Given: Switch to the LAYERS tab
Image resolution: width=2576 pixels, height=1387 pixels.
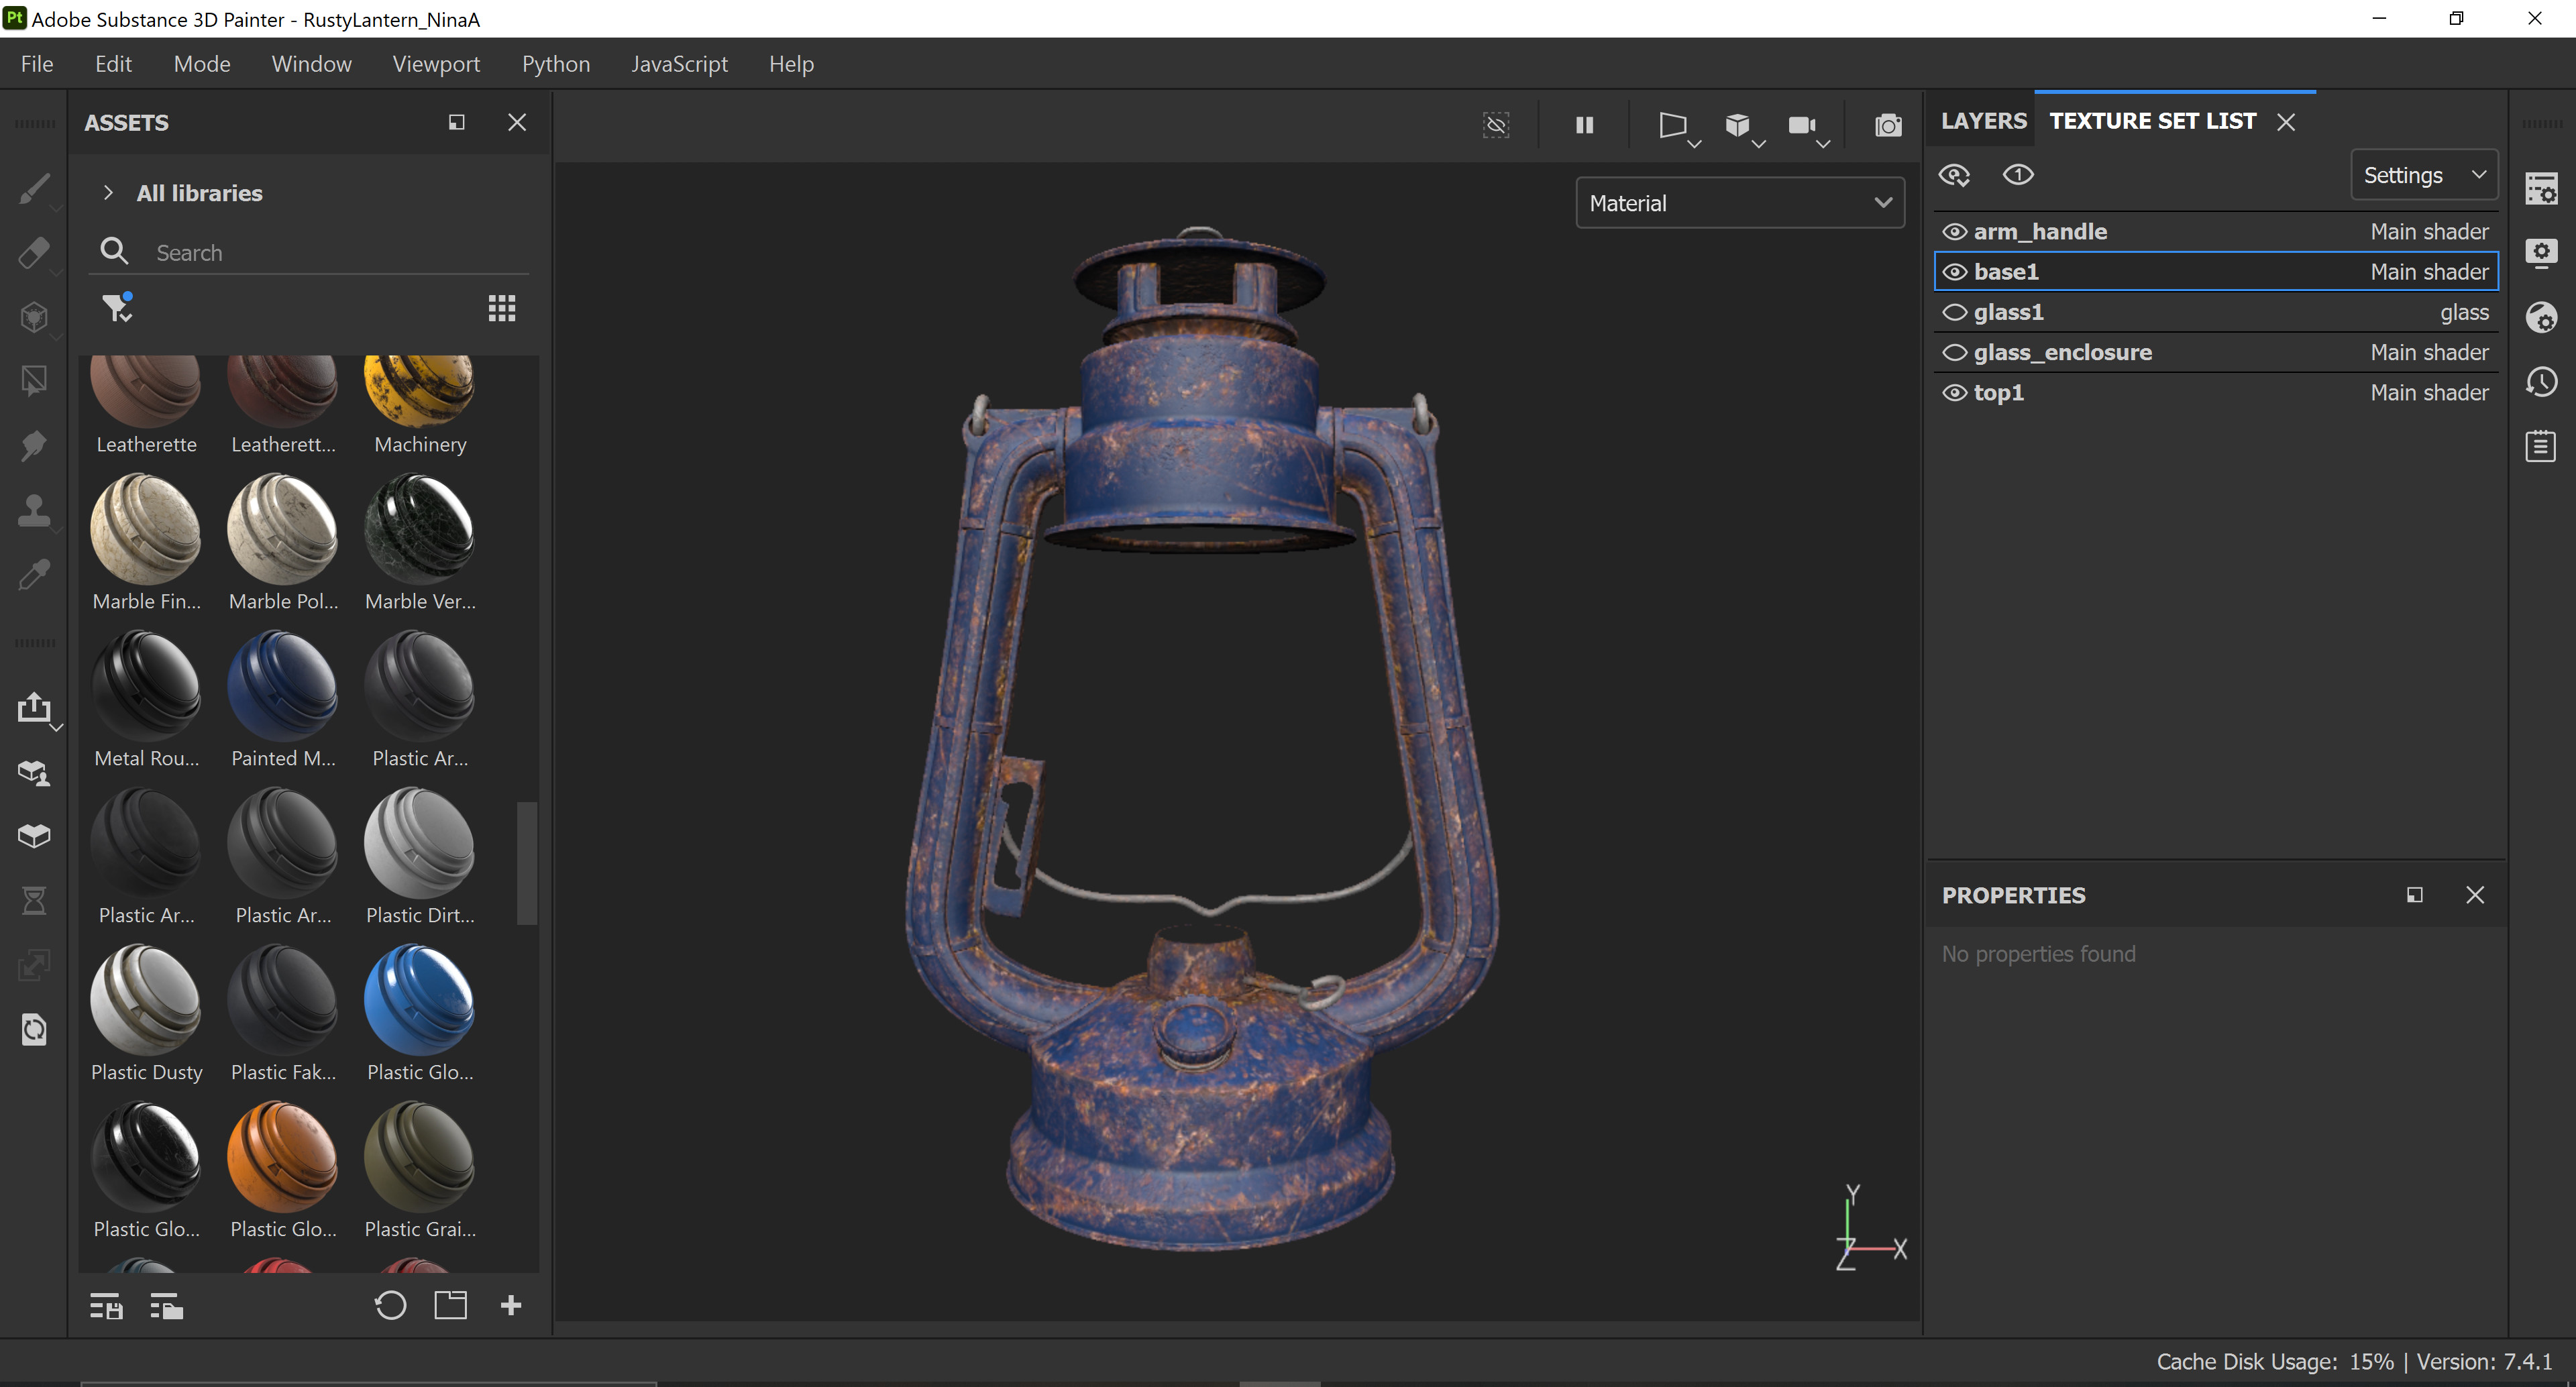Looking at the screenshot, I should coord(1983,121).
